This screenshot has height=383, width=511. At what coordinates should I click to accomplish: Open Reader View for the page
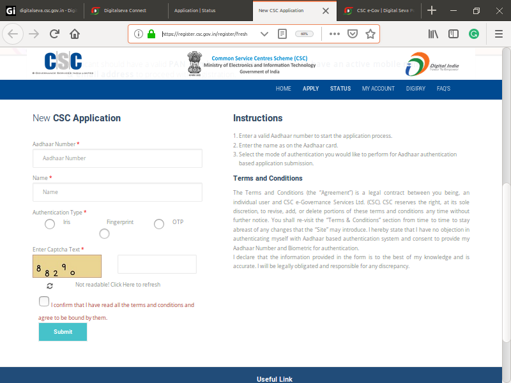tap(282, 34)
